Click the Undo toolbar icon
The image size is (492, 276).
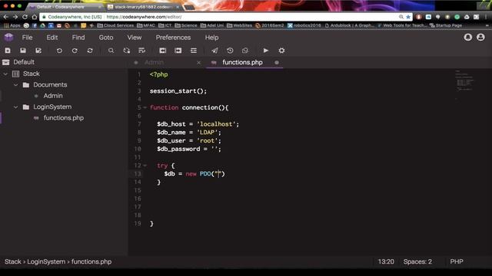tap(59, 51)
